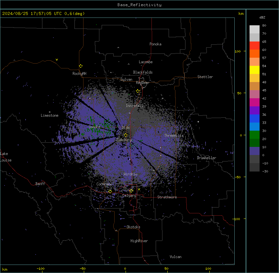Click the Vulcan label
Image resolution: width=279 pixels, height=273 pixels.
(176, 257)
